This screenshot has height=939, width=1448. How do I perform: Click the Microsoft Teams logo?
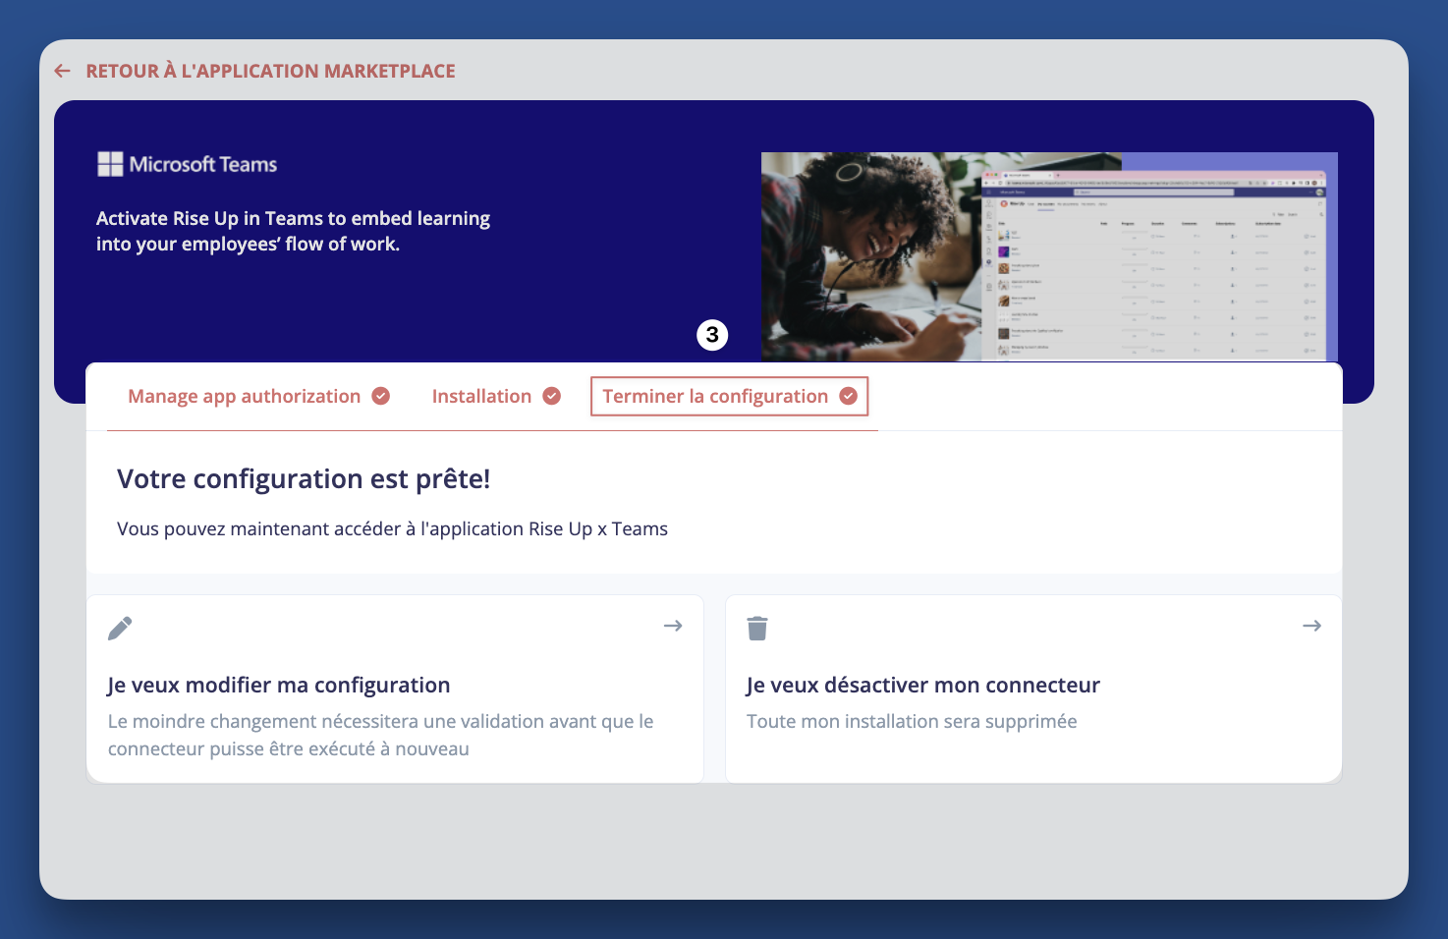(187, 164)
